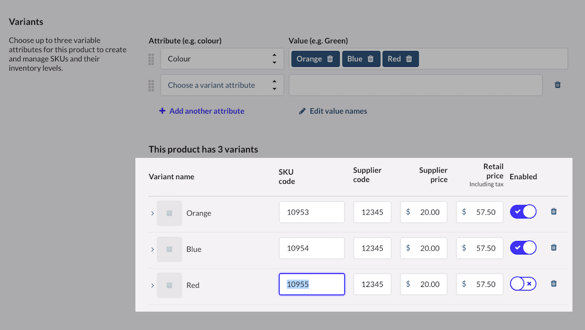Delete the Blue variant row
This screenshot has height=330, width=585.
[x=554, y=248]
